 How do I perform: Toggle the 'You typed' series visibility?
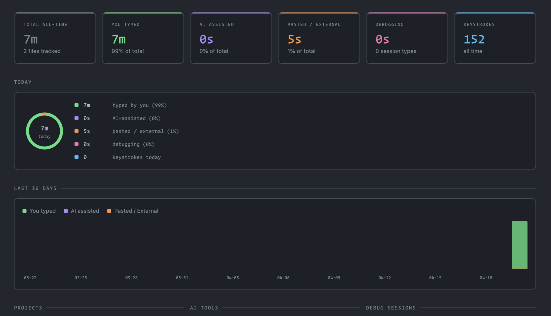pos(42,211)
